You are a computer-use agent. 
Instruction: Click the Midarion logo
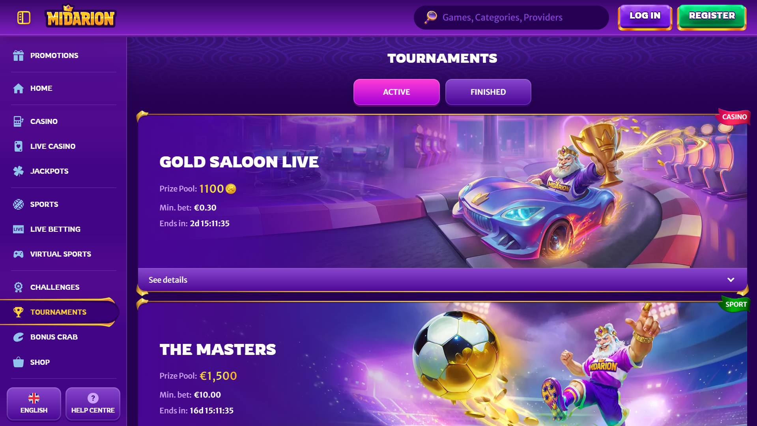coord(80,17)
